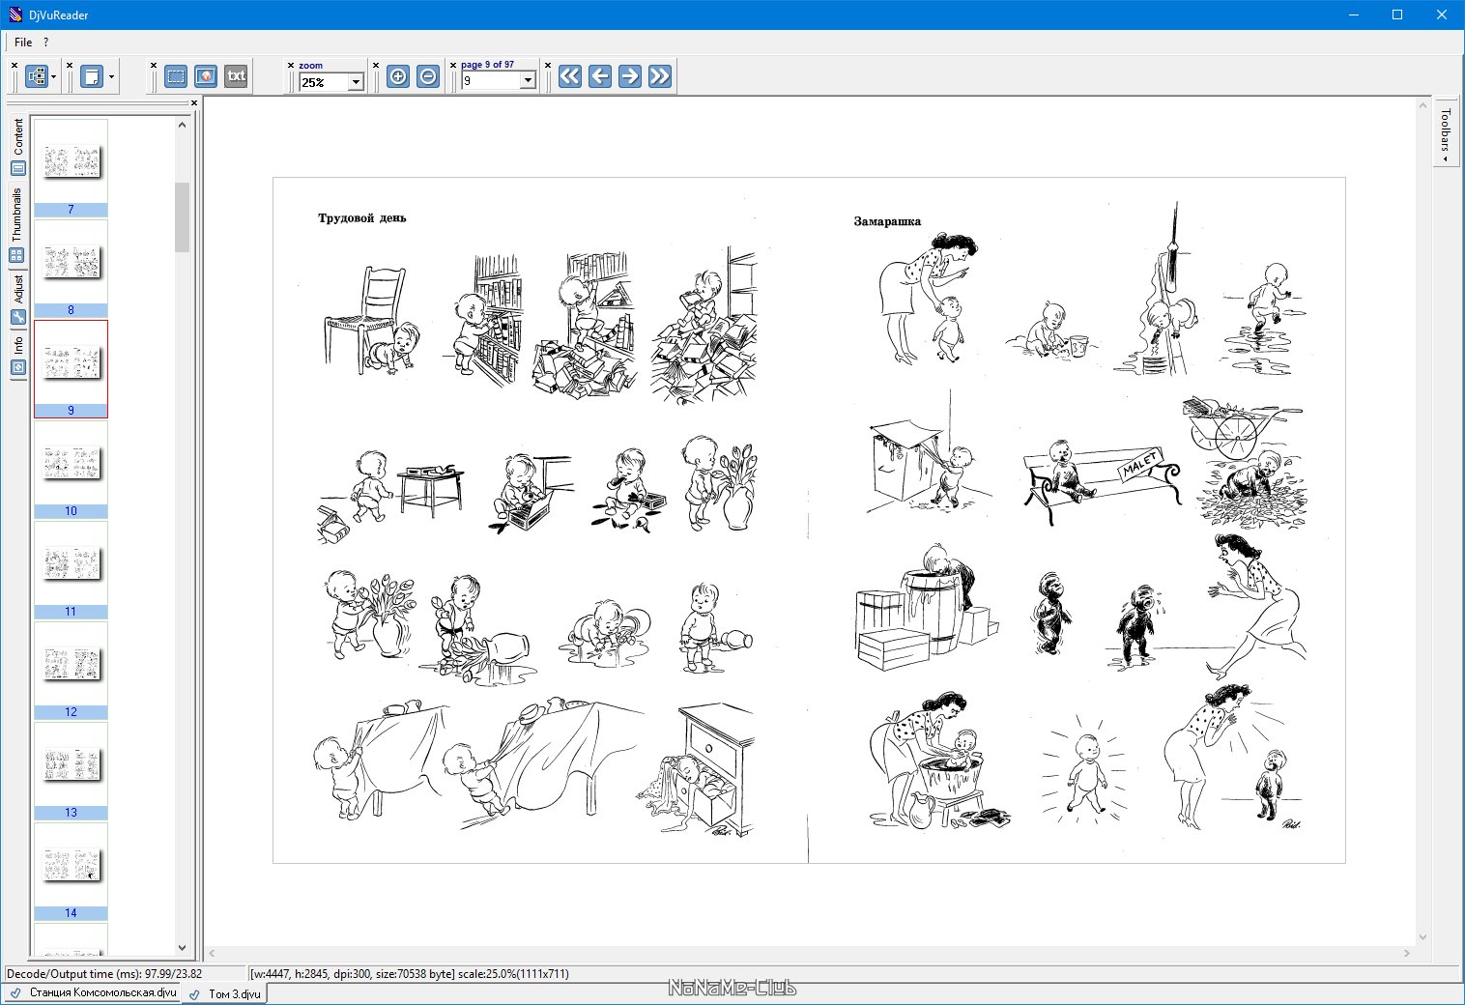Click the thumbnail panel scrollbar down arrow
1465x1005 pixels.
[x=183, y=948]
